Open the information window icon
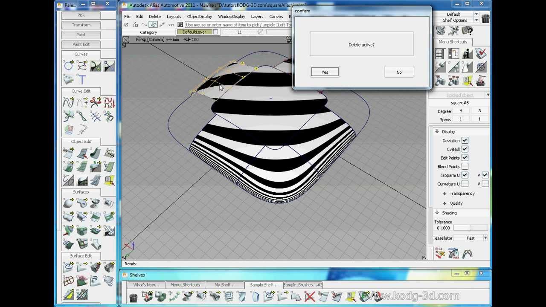 pyautogui.click(x=467, y=53)
